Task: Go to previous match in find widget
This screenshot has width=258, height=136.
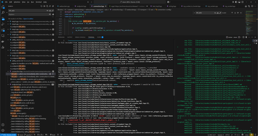Action: pyautogui.click(x=232, y=13)
